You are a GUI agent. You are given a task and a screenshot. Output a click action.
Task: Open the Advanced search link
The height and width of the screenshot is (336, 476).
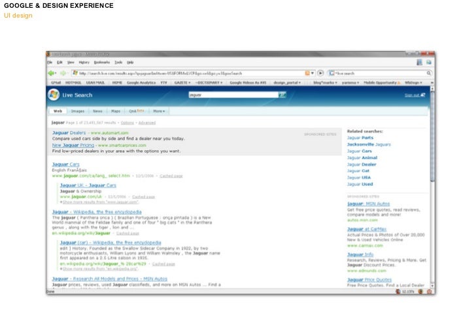[x=147, y=123]
